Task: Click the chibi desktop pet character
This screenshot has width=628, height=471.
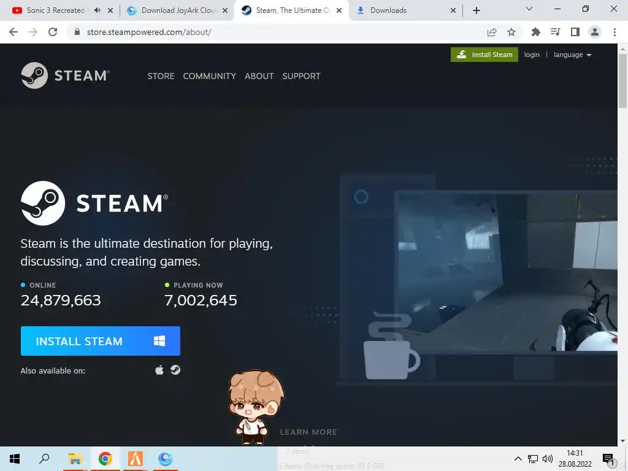Action: coord(256,407)
